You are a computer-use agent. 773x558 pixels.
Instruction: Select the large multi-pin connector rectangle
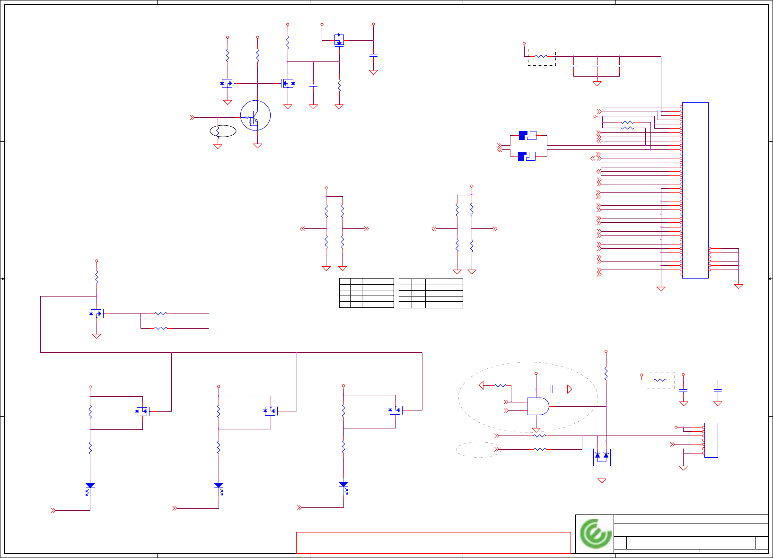[x=695, y=190]
